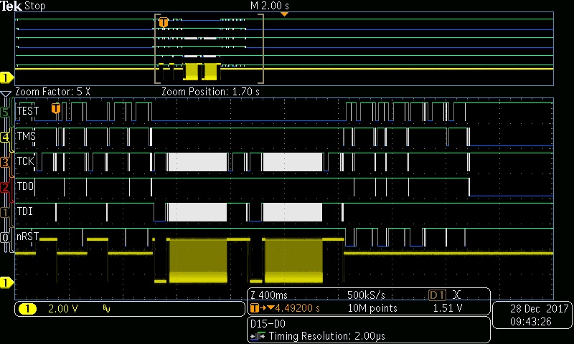
Task: Click the Zoom Factor 5 X readout
Action: pyautogui.click(x=53, y=92)
